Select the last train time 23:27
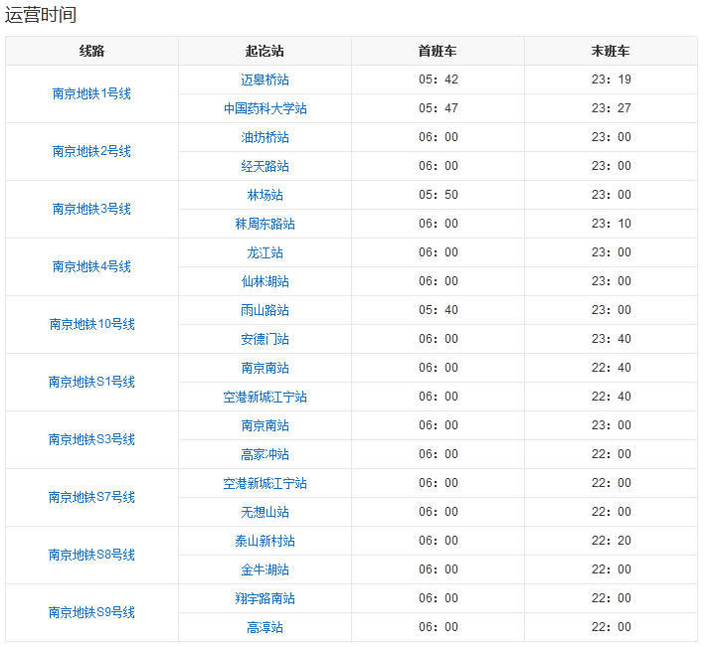 (x=612, y=108)
